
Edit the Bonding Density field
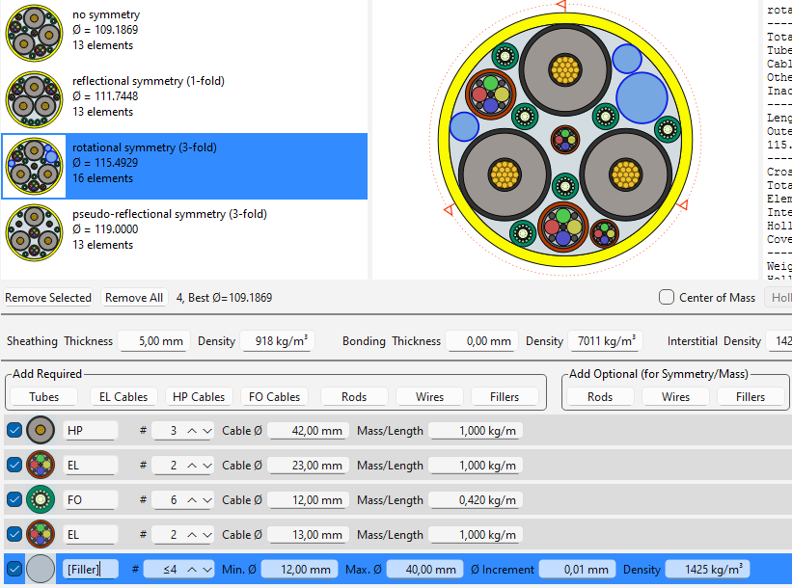tap(605, 341)
